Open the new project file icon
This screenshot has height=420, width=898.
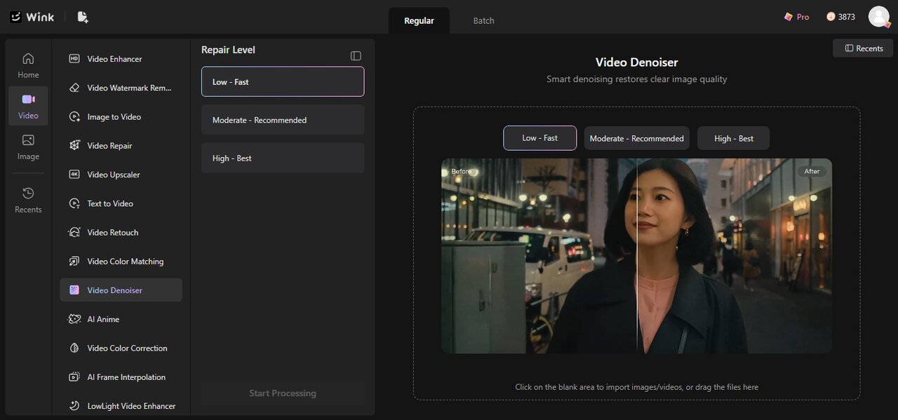pyautogui.click(x=83, y=17)
